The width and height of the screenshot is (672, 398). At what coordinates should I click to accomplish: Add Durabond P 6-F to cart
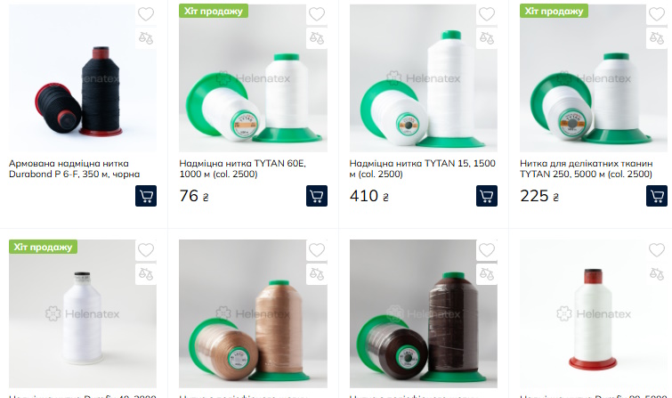[146, 196]
